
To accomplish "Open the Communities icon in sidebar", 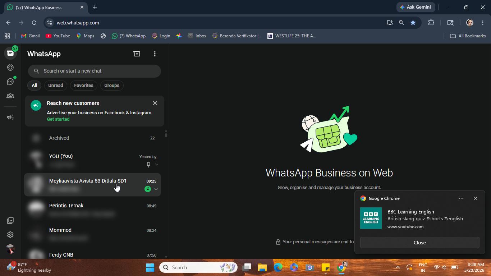I will click(x=10, y=96).
